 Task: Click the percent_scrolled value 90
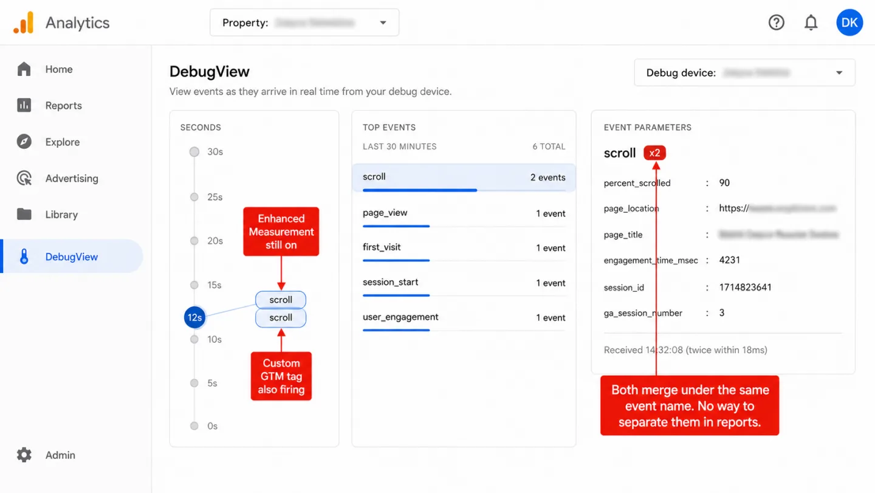724,183
